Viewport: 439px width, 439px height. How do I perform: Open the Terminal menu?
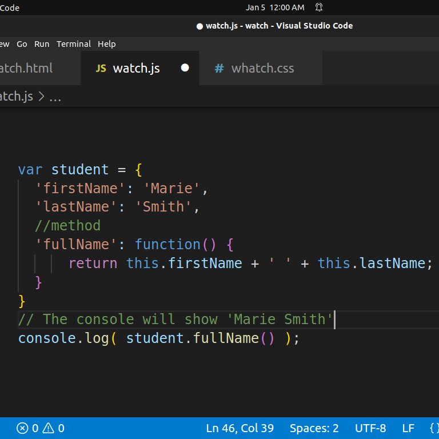[x=74, y=44]
